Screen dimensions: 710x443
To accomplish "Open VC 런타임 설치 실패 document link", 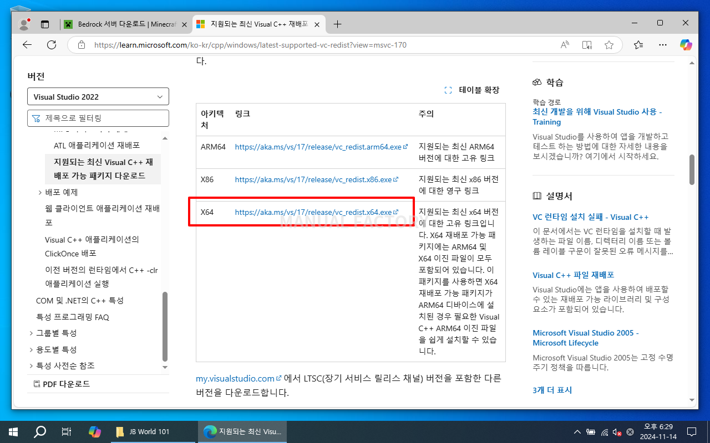I will click(x=591, y=217).
